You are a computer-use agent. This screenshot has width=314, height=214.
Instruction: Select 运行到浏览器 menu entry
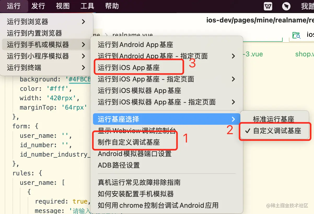pyautogui.click(x=46, y=22)
